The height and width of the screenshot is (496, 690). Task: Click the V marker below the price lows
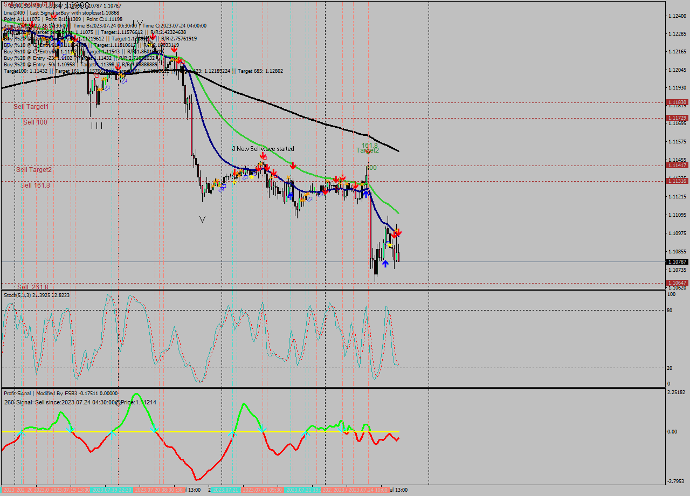(202, 219)
